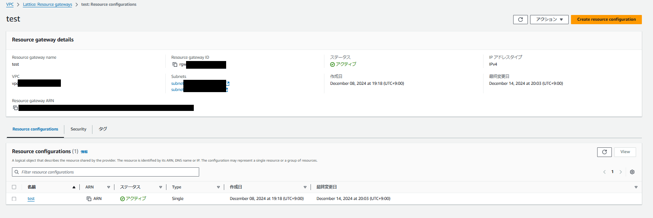Viewport: 653px width, 218px height.
Task: Open the test resource configuration link
Action: coord(31,199)
